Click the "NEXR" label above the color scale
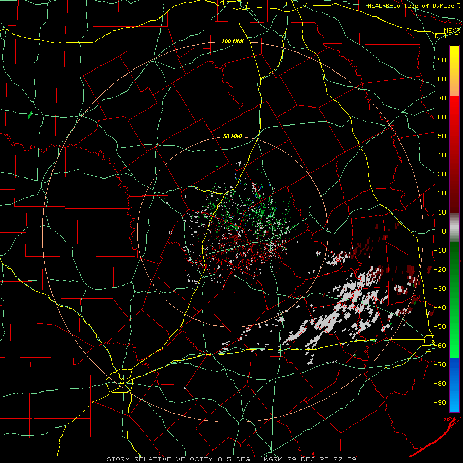The height and width of the screenshot is (463, 463). click(x=452, y=31)
